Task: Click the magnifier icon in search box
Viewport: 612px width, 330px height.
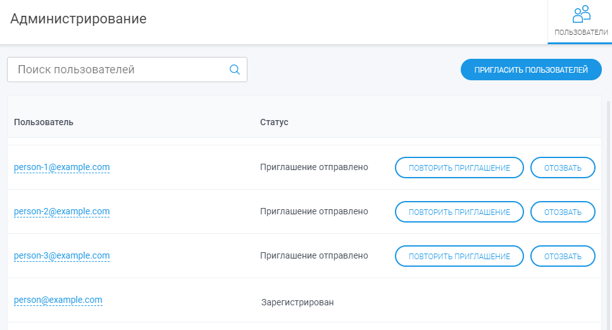Action: point(235,70)
